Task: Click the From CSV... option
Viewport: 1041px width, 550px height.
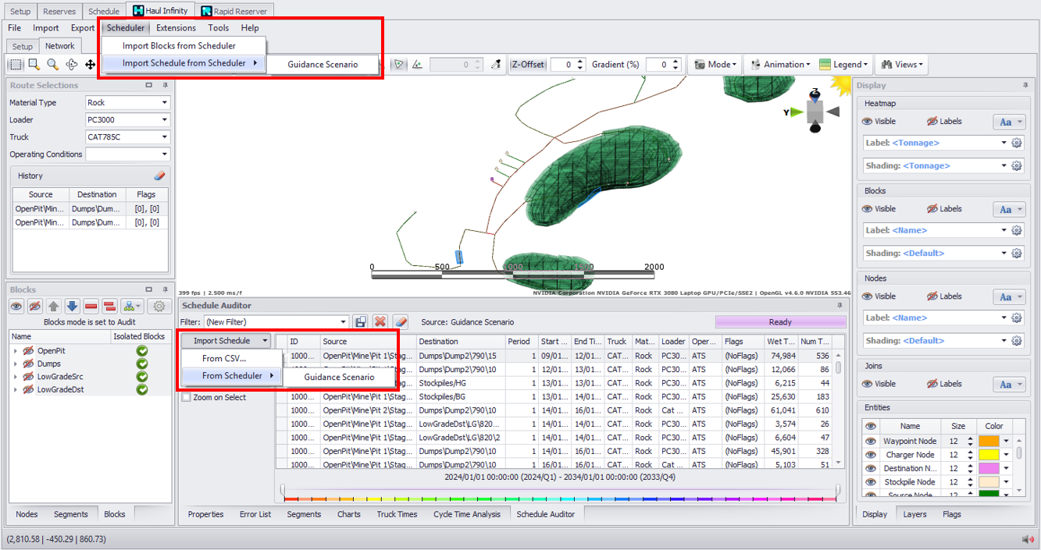Action: click(x=224, y=359)
